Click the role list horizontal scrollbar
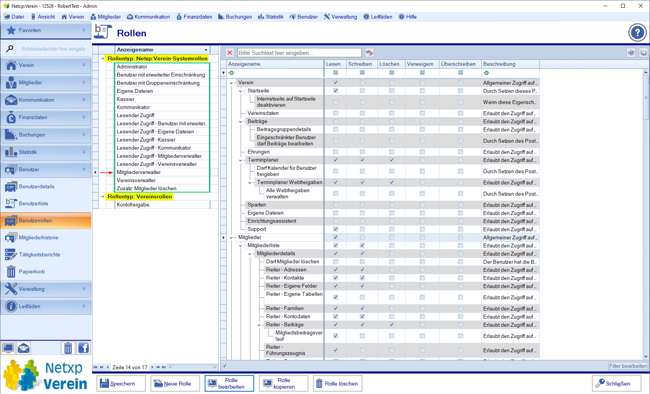 (192, 367)
